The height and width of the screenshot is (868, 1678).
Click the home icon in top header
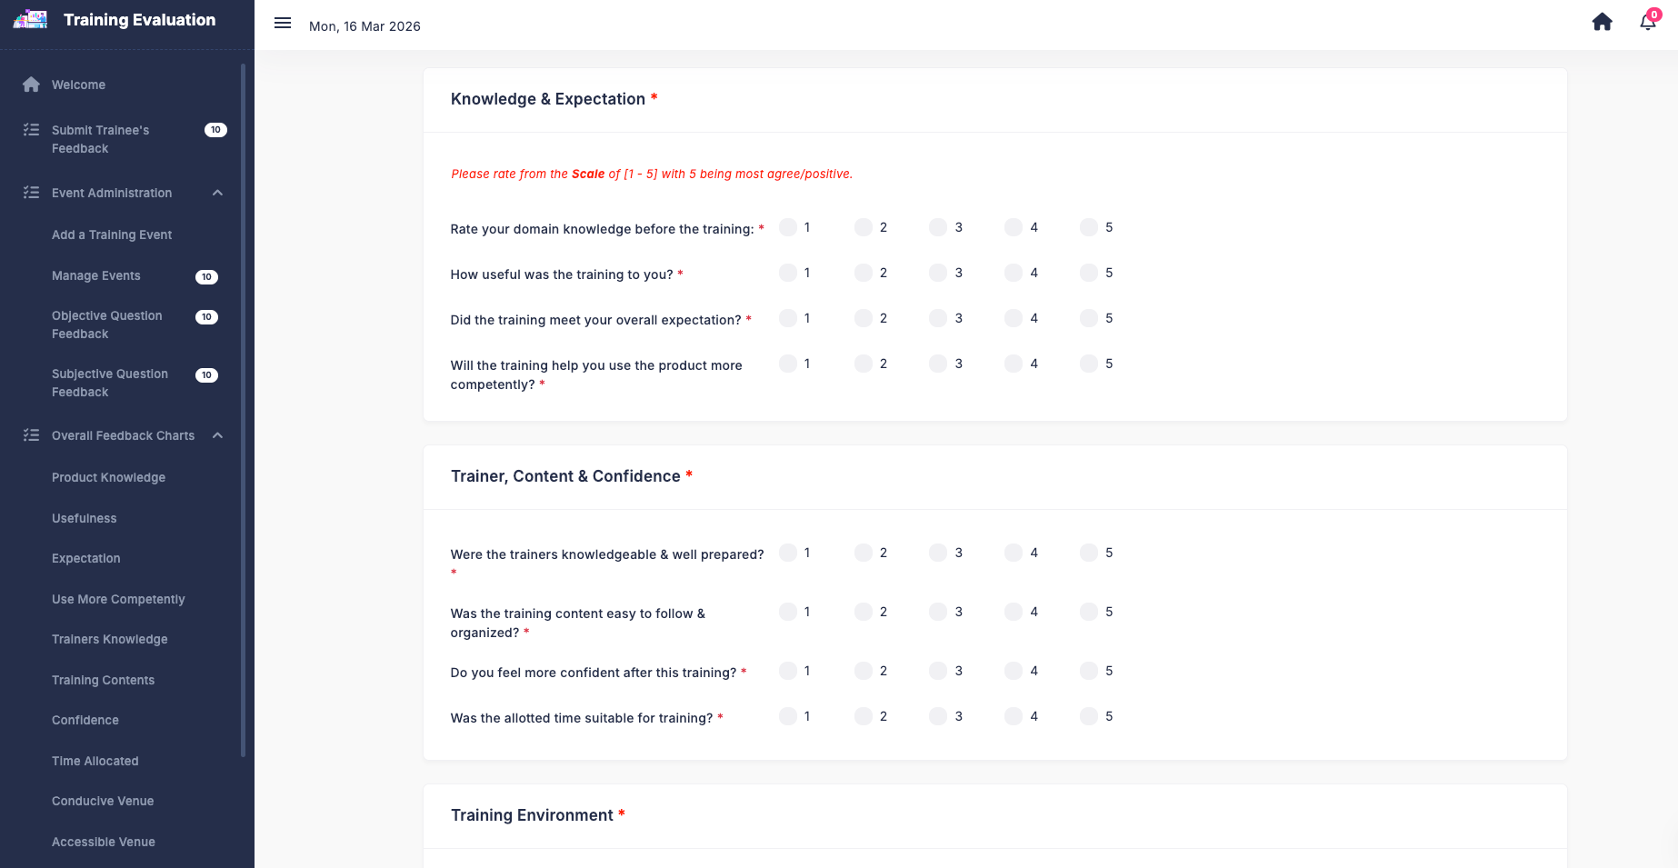pyautogui.click(x=1602, y=22)
